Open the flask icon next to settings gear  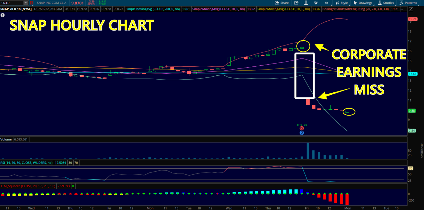point(306,3)
